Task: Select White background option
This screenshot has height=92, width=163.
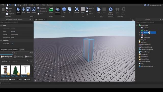Action: [12, 79]
